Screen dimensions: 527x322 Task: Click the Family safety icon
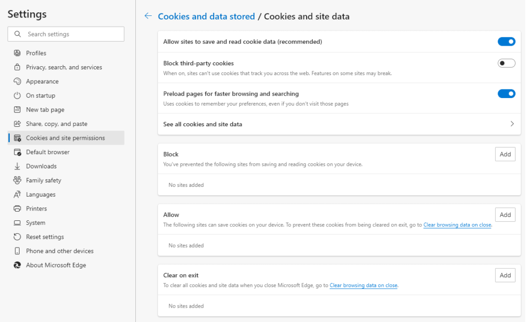(x=17, y=180)
